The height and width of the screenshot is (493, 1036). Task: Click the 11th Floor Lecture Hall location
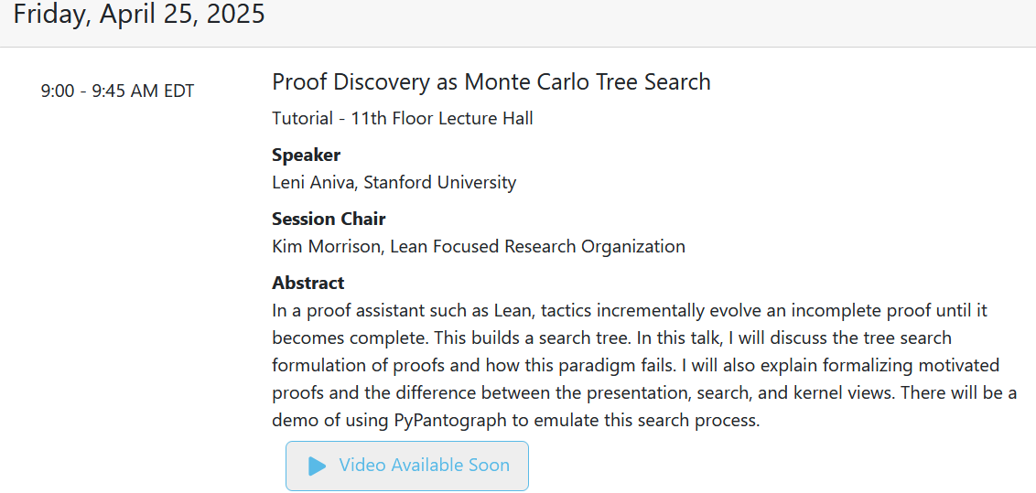[442, 119]
